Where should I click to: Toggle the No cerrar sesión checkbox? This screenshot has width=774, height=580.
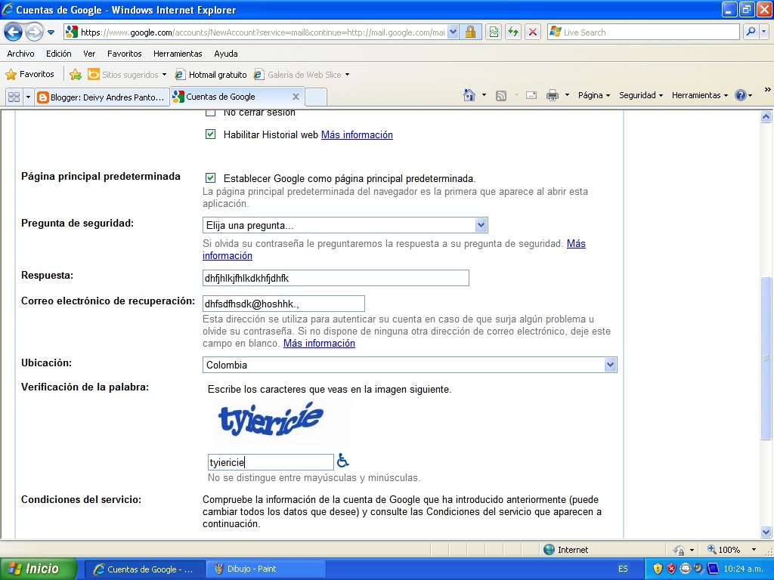coord(211,113)
